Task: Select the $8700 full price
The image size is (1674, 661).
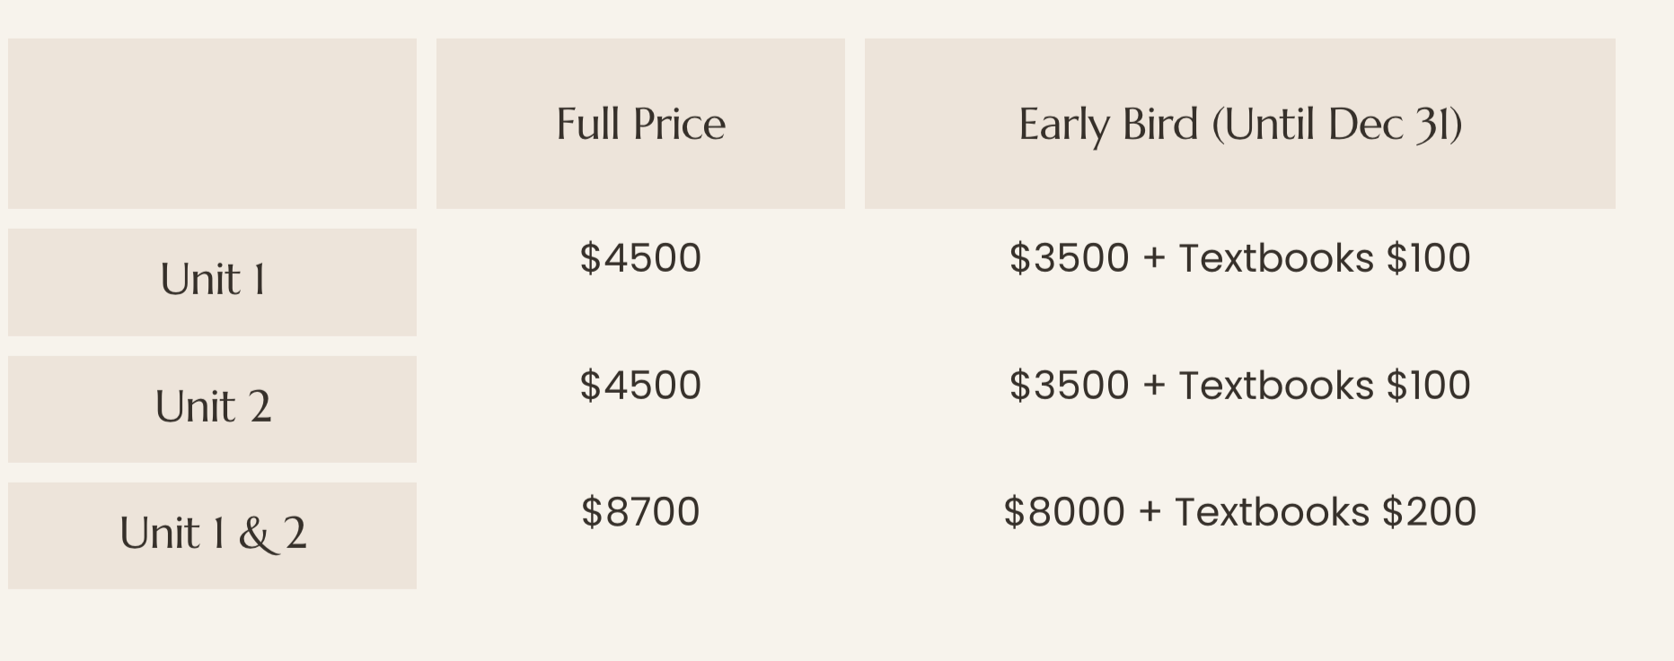Action: pos(640,512)
